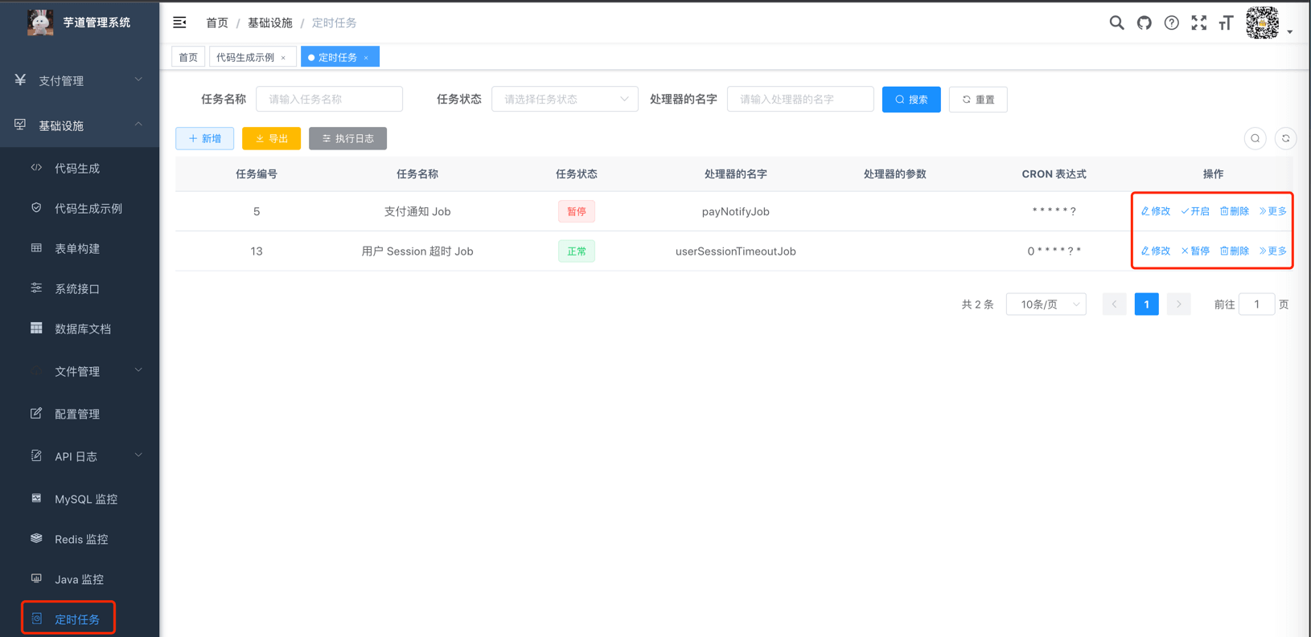
Task: Expand the 支付管理 sidebar menu
Action: 79,80
